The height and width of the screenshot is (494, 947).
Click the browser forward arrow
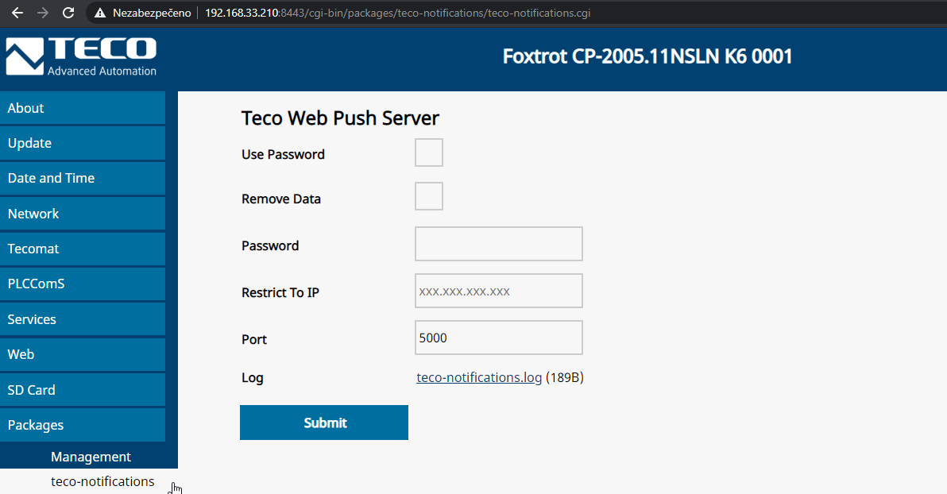pyautogui.click(x=43, y=13)
